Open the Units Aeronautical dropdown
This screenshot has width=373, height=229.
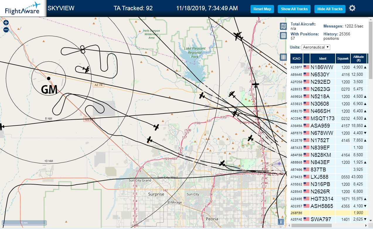click(x=316, y=47)
